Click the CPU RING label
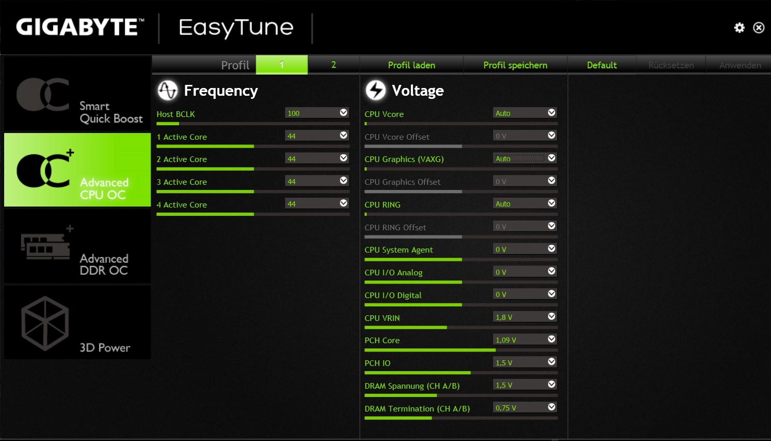 coord(382,204)
